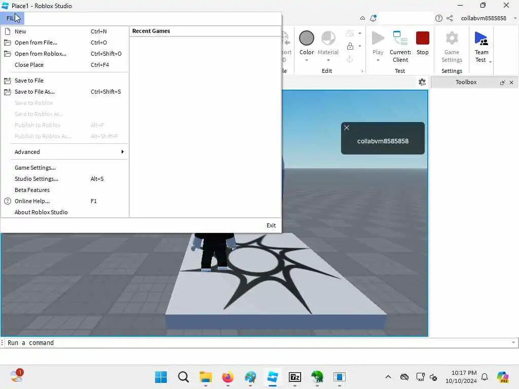Select Close Place
Screen dimensions: 519x389
click(65, 65)
